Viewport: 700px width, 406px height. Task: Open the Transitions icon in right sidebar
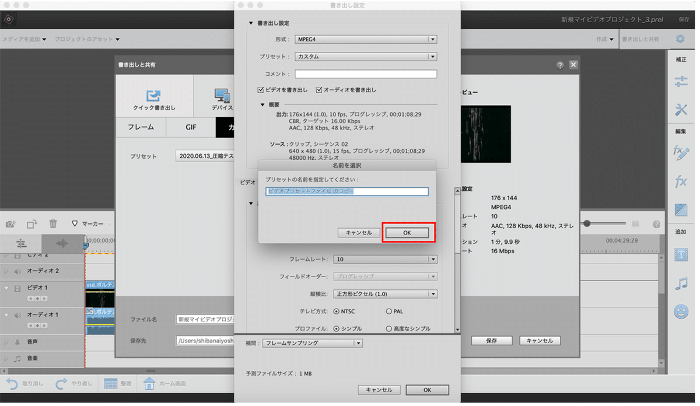coord(681,209)
